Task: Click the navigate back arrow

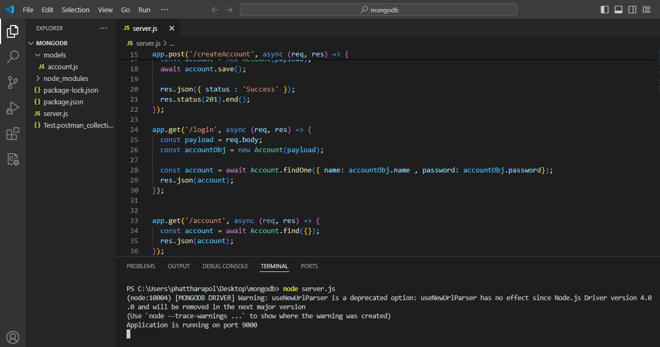Action: (215, 10)
